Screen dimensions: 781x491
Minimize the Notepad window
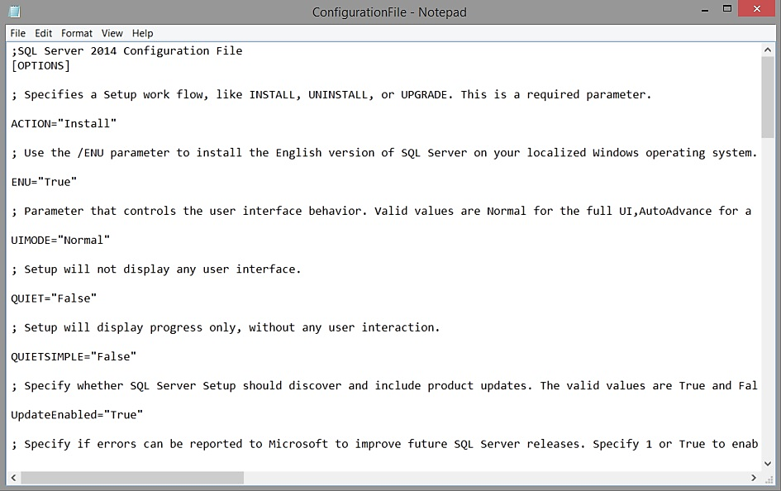(x=704, y=10)
